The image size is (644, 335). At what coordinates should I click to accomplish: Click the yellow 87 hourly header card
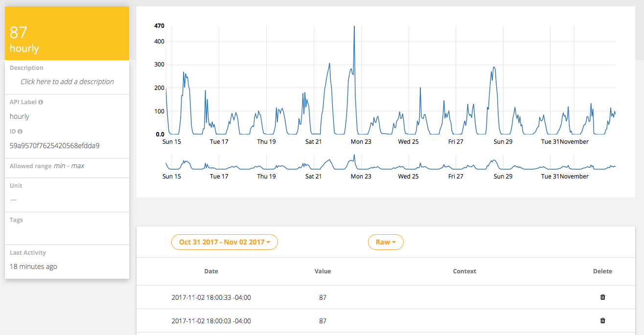click(67, 33)
